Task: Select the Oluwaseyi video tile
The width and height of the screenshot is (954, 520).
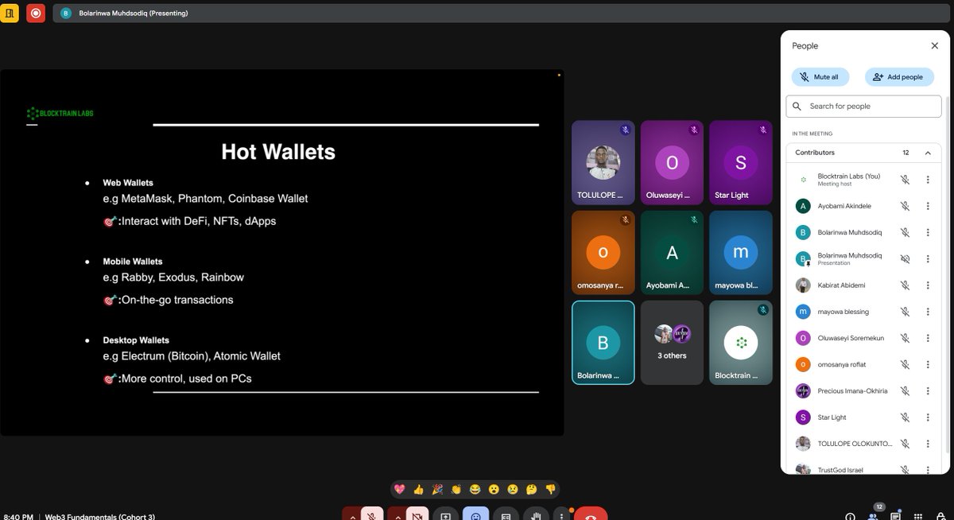Action: click(672, 162)
